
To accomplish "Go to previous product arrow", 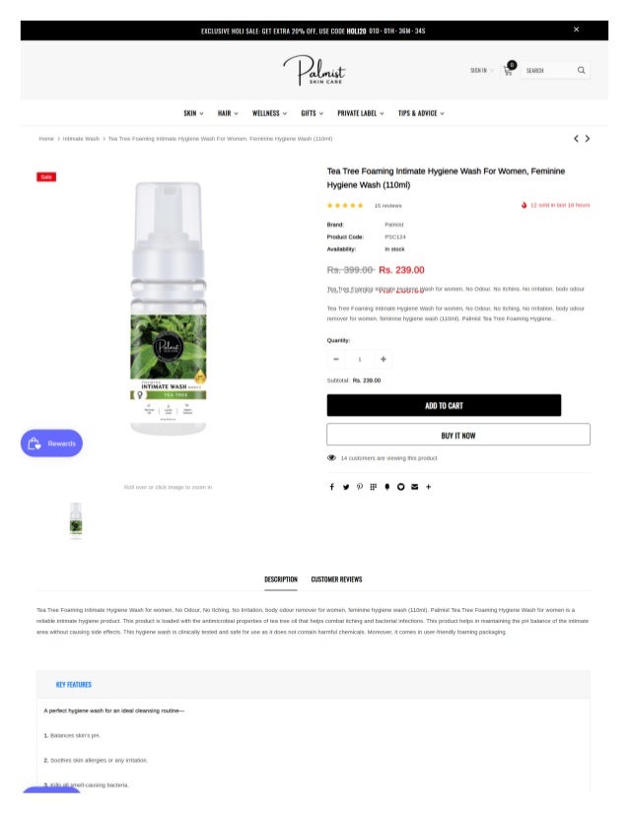I will pos(576,139).
